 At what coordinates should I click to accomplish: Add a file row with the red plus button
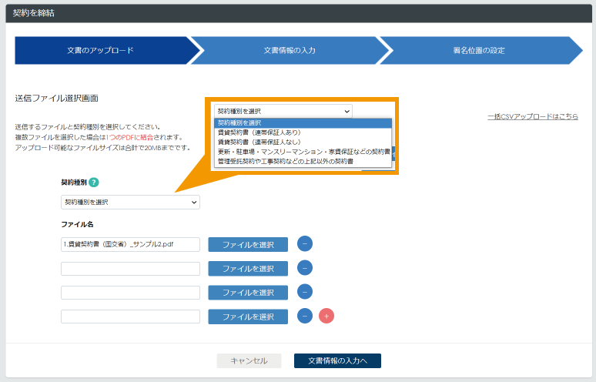click(x=326, y=316)
